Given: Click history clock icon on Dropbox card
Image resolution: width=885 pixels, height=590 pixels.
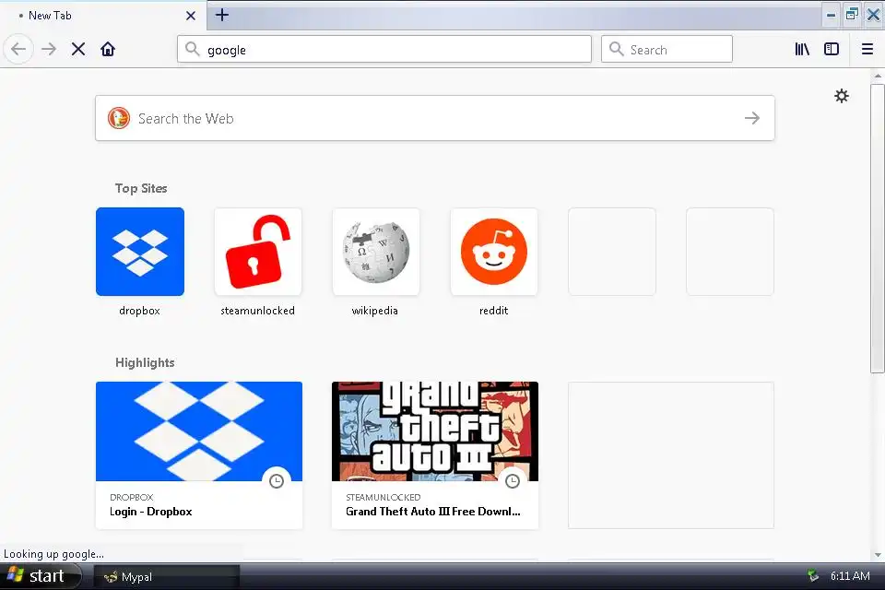Looking at the screenshot, I should tap(277, 481).
